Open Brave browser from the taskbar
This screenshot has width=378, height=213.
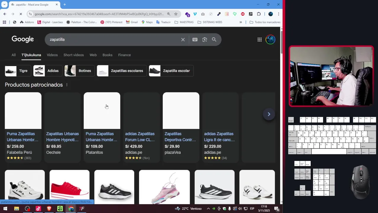tap(49, 209)
